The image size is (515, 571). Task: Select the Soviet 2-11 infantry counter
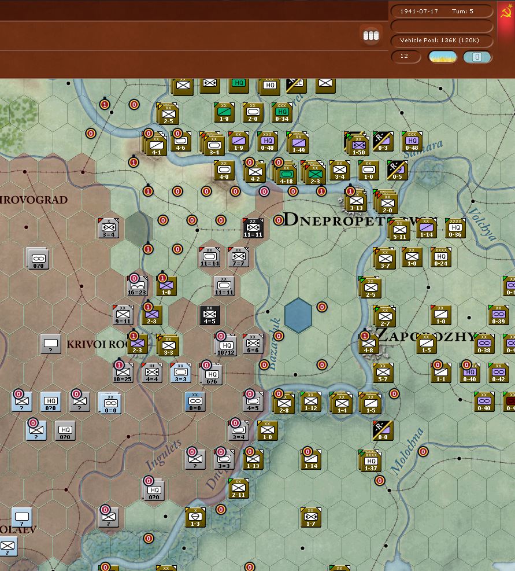click(x=238, y=488)
